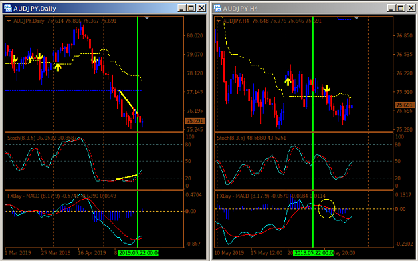Image resolution: width=418 pixels, height=261 pixels.
Task: Select the yellow trendline on the Daily price chart
Action: [x=128, y=102]
